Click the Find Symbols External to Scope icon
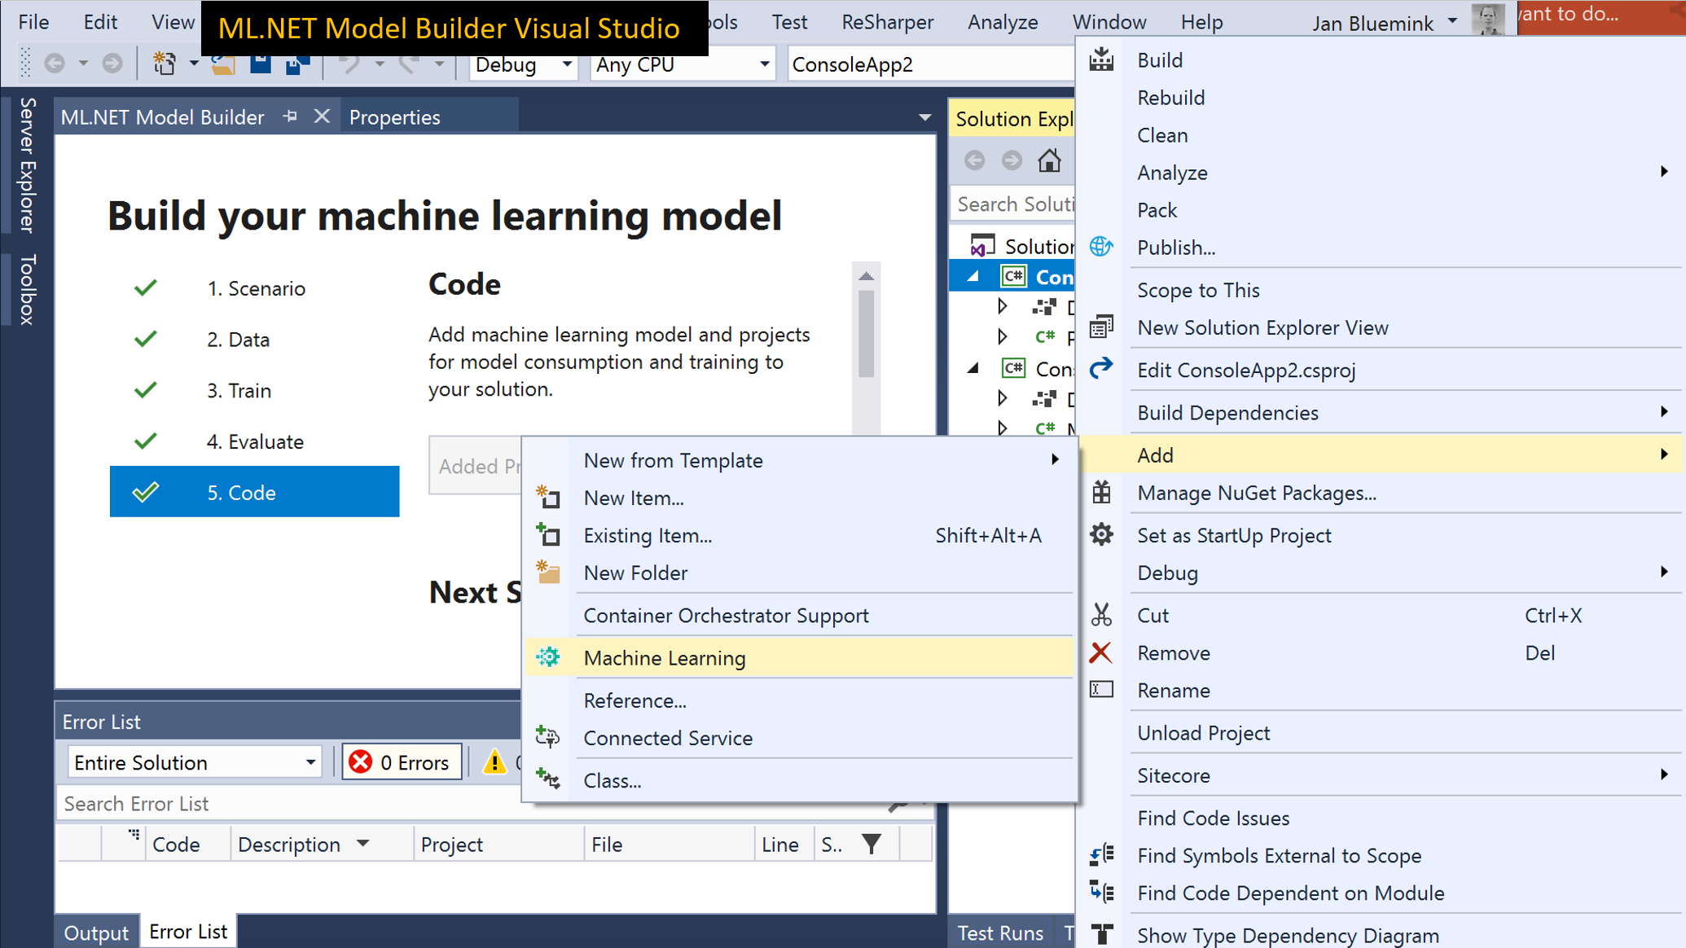1686x948 pixels. tap(1101, 855)
